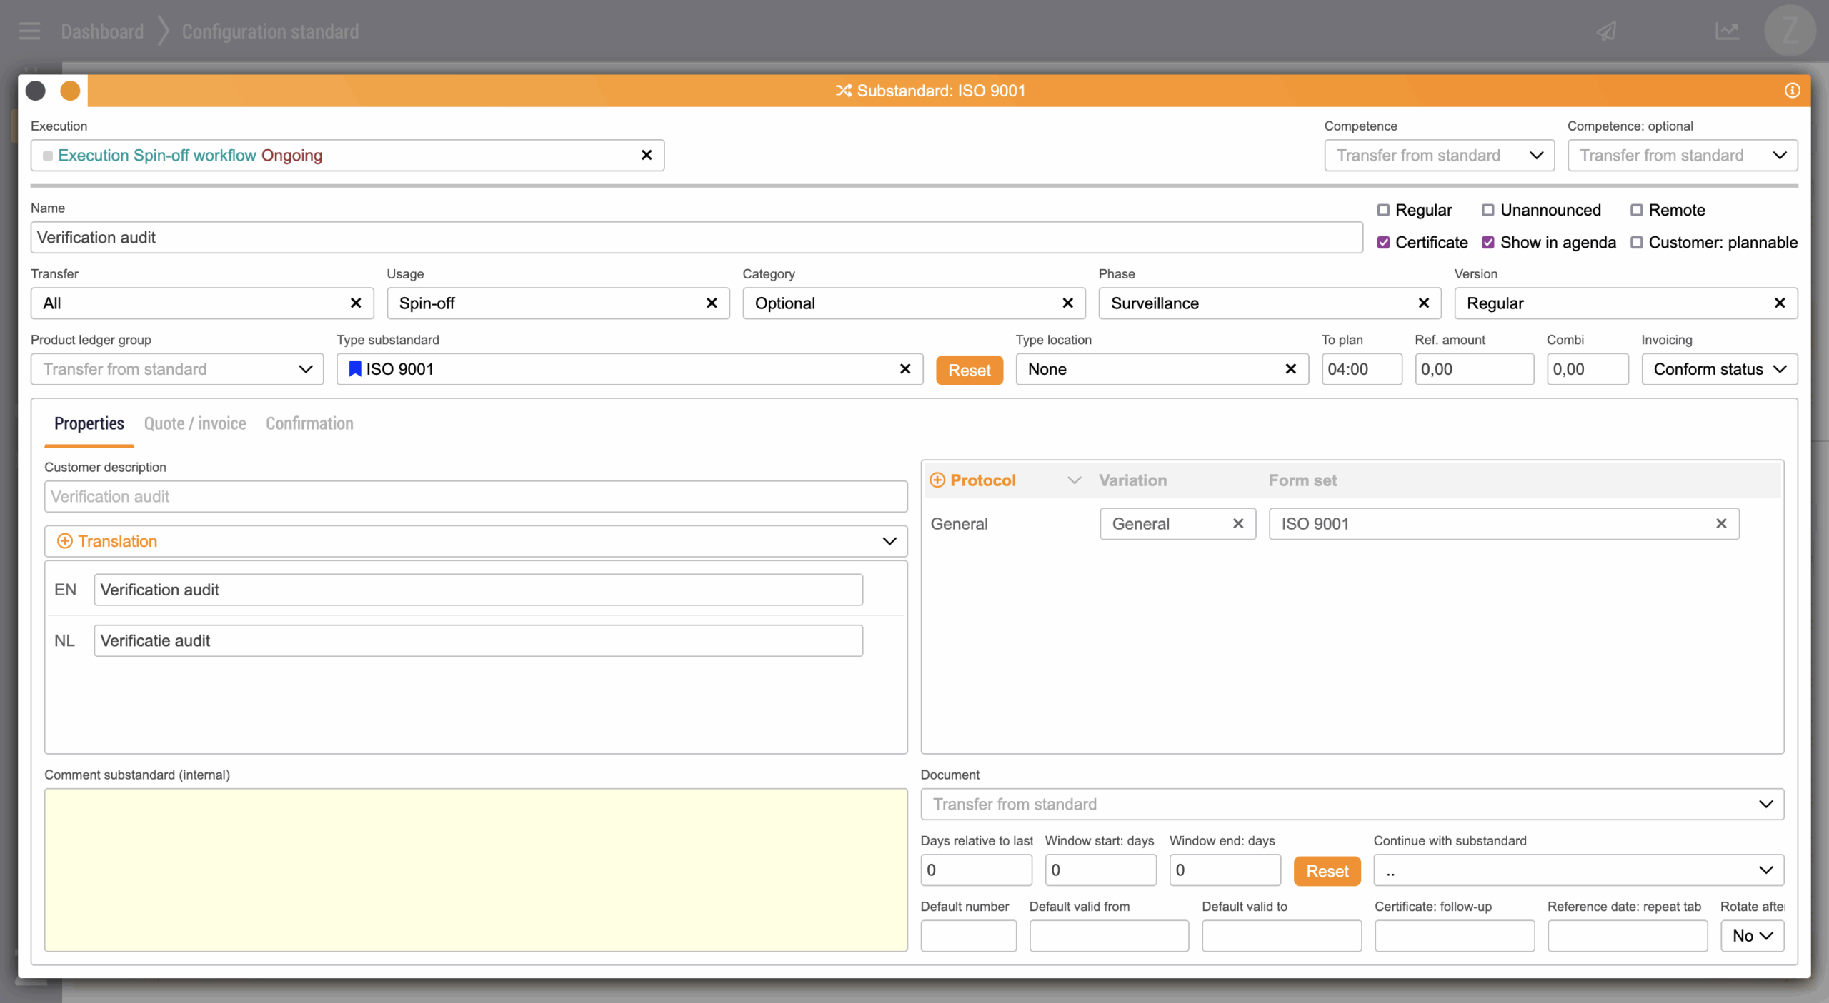The image size is (1829, 1003).
Task: Tick the Remote checkbox
Action: point(1636,210)
